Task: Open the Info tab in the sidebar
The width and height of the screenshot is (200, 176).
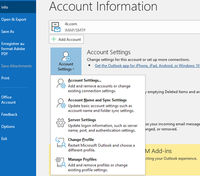Action: click(18, 7)
